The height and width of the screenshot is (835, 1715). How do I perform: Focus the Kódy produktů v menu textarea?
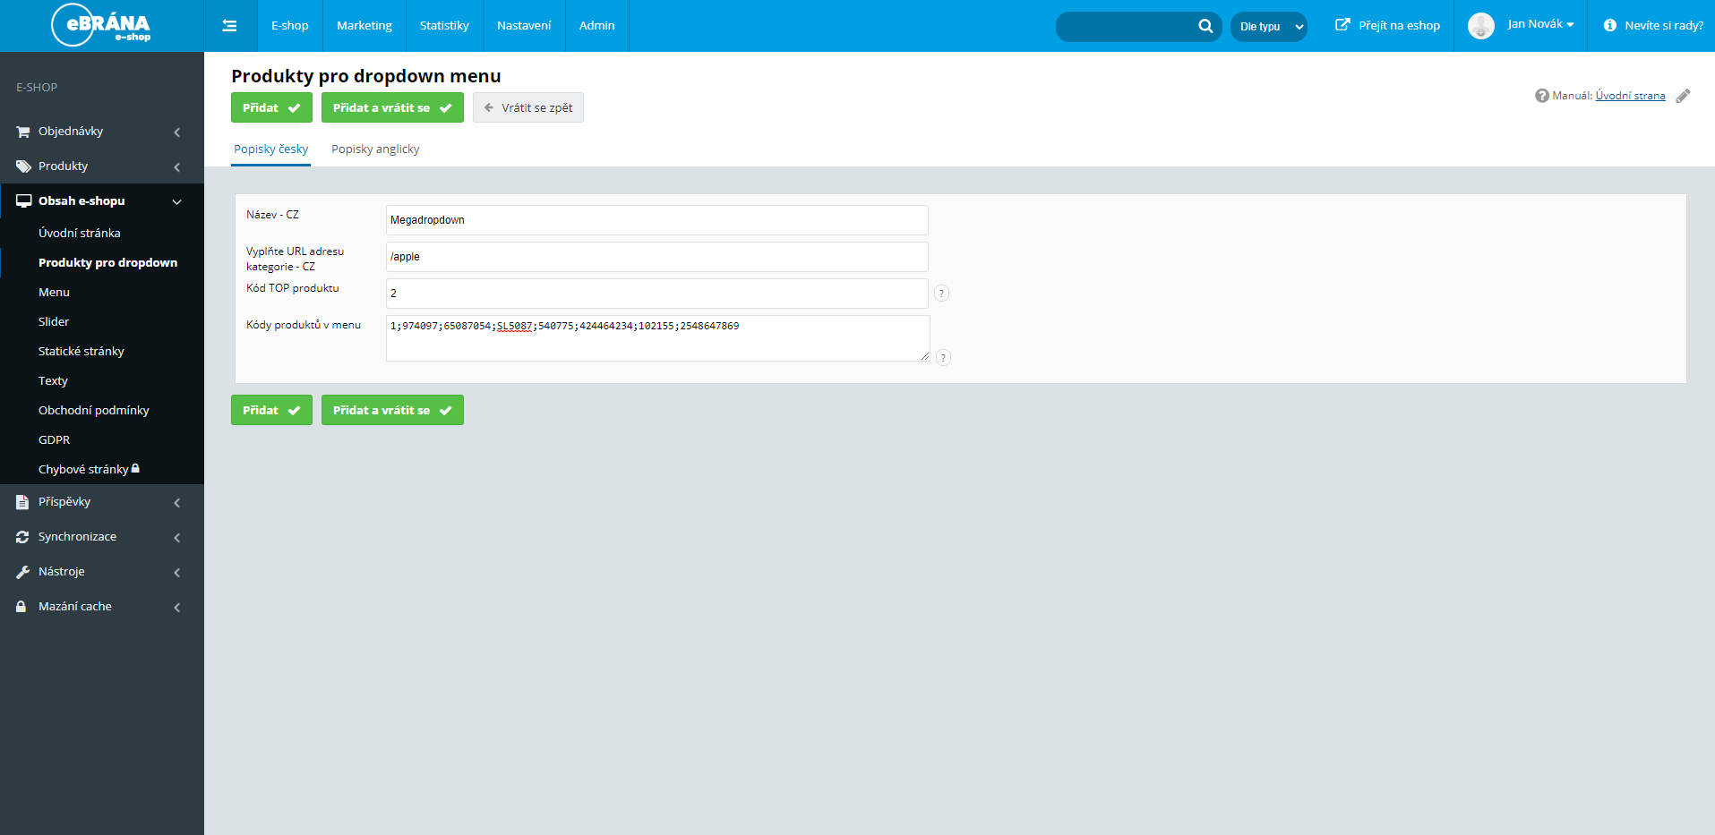click(x=657, y=338)
